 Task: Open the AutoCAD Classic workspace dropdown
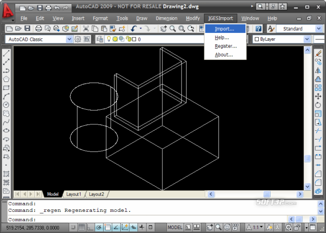click(69, 39)
